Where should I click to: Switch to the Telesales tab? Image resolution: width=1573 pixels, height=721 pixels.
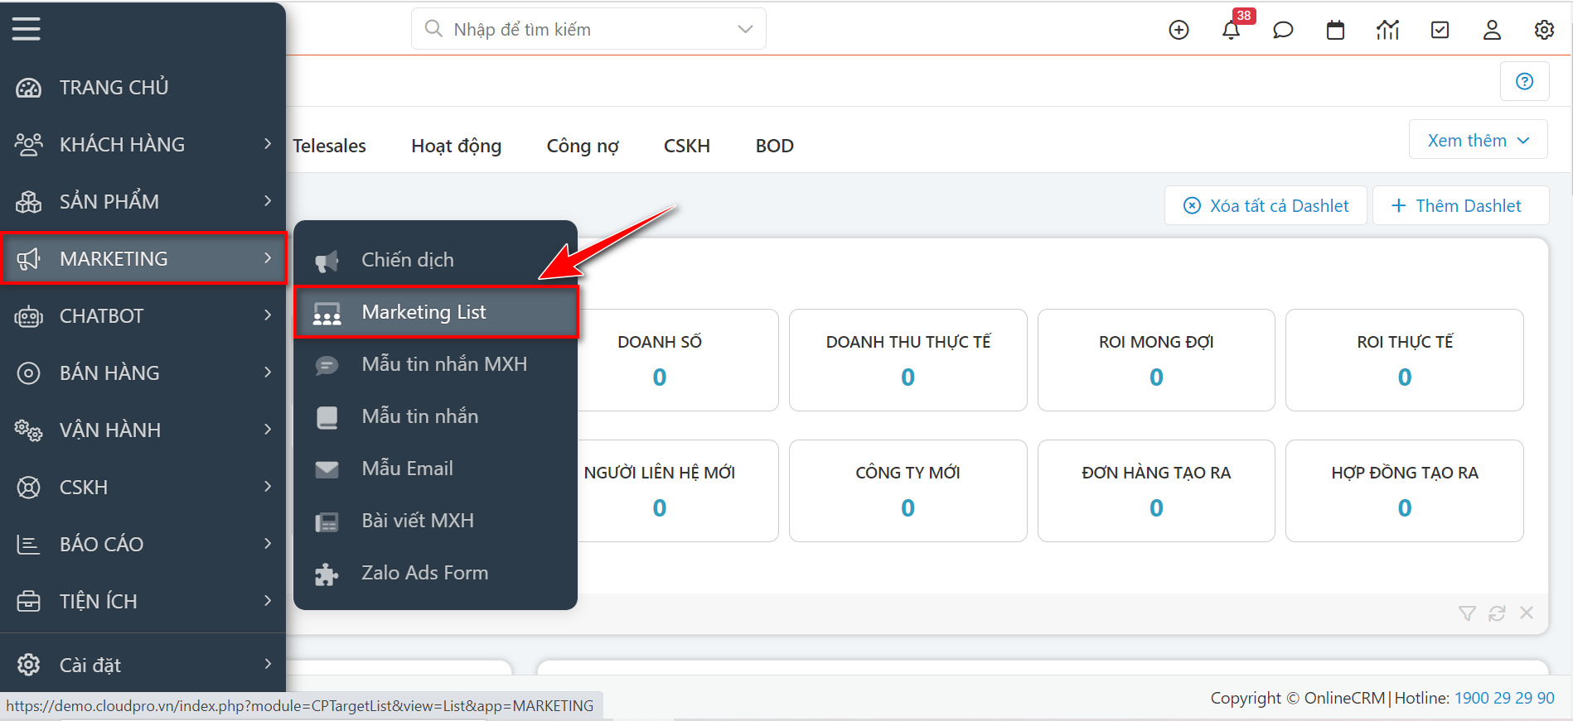click(x=329, y=146)
